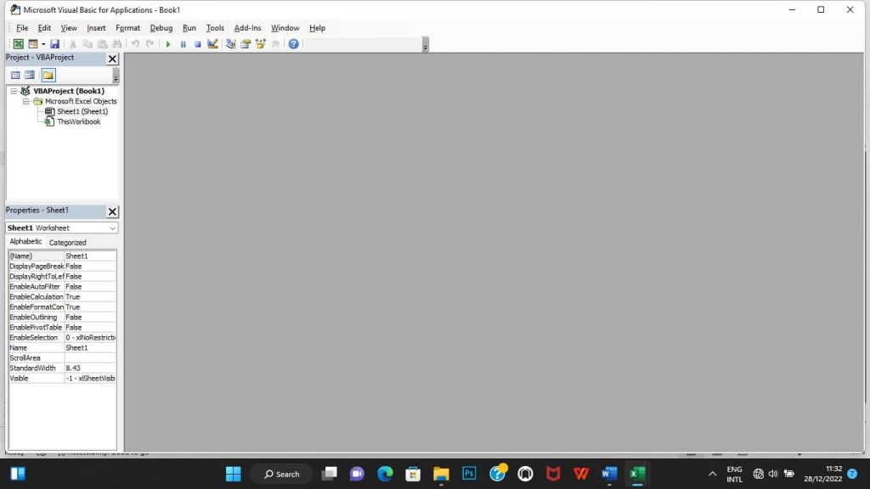The image size is (870, 489).
Task: Open the Help menu
Action: [317, 28]
